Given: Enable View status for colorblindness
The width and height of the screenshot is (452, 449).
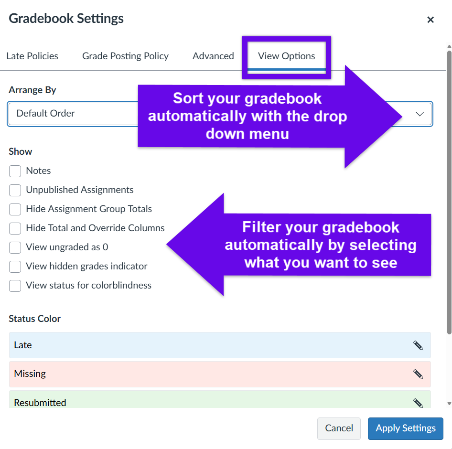Looking at the screenshot, I should (15, 286).
